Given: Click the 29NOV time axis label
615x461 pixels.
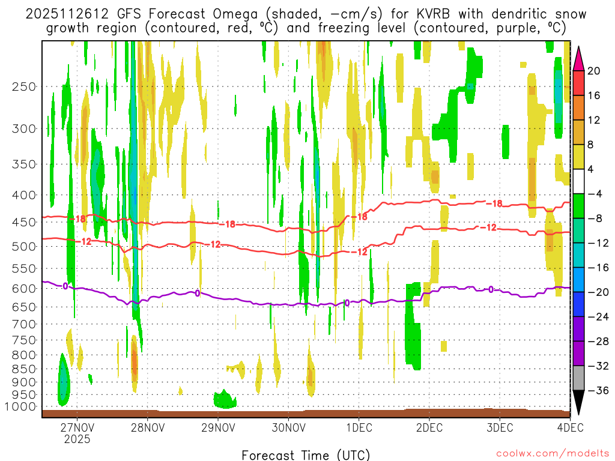Looking at the screenshot, I should [x=218, y=427].
